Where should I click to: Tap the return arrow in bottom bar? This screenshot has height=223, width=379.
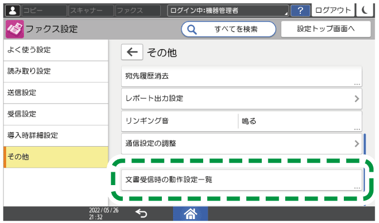141,214
